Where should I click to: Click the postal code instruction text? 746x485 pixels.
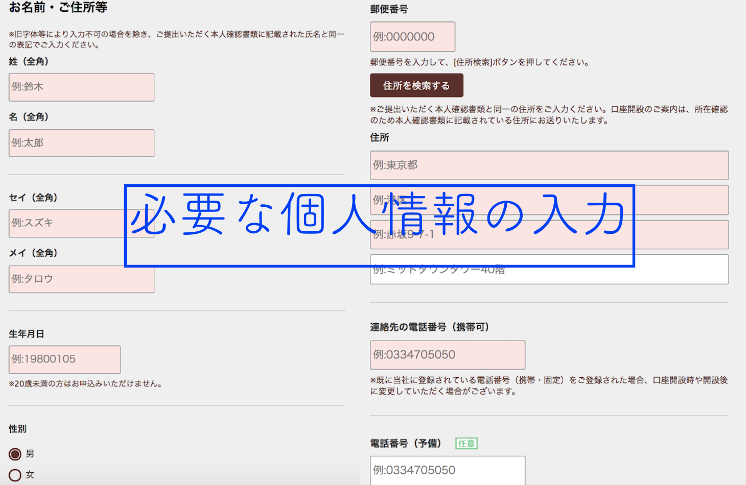click(480, 62)
